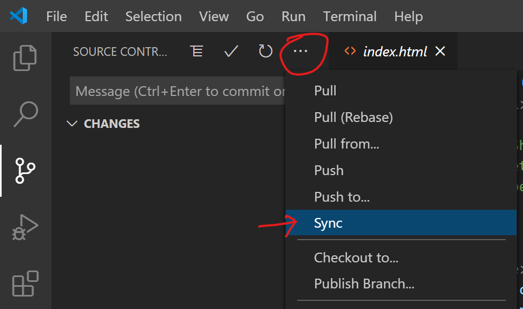Open the Selection menu
523x309 pixels.
(153, 16)
